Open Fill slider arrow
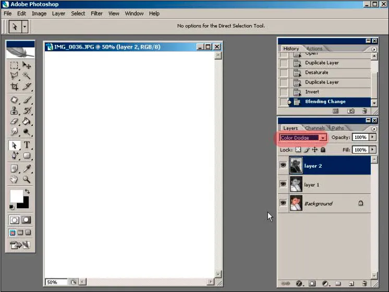 [372, 149]
